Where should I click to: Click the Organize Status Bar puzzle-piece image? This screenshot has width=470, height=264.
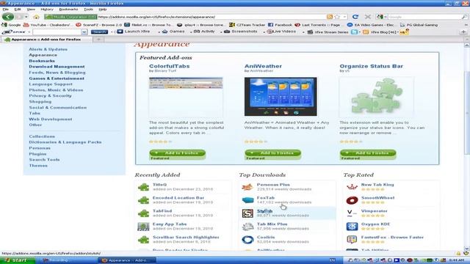coord(377,97)
